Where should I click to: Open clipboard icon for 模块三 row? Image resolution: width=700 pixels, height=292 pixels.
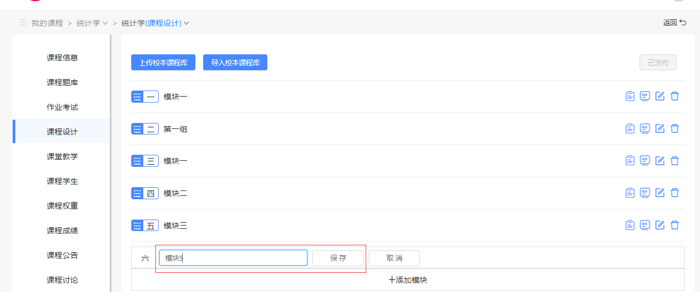coord(630,225)
